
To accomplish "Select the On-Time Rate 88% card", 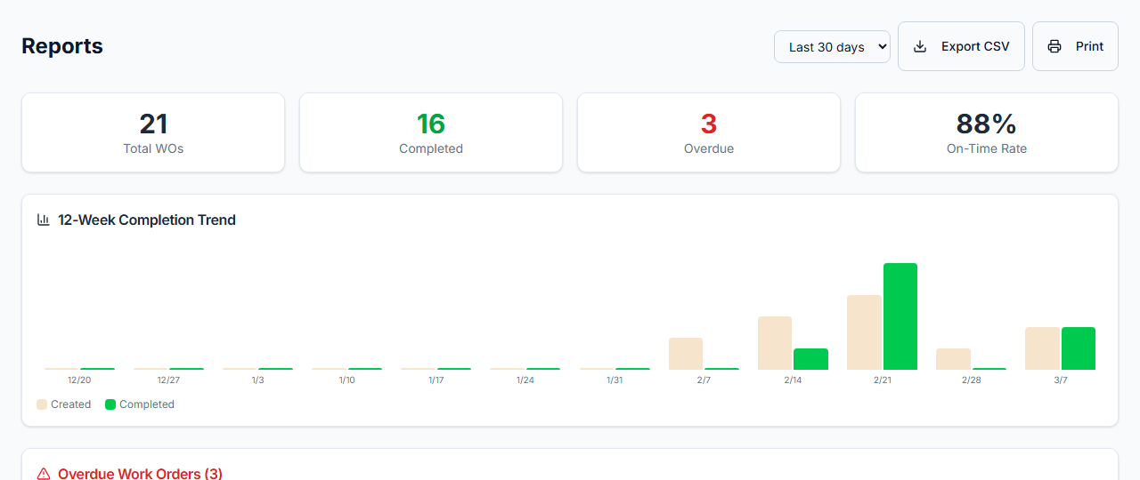I will coord(986,132).
